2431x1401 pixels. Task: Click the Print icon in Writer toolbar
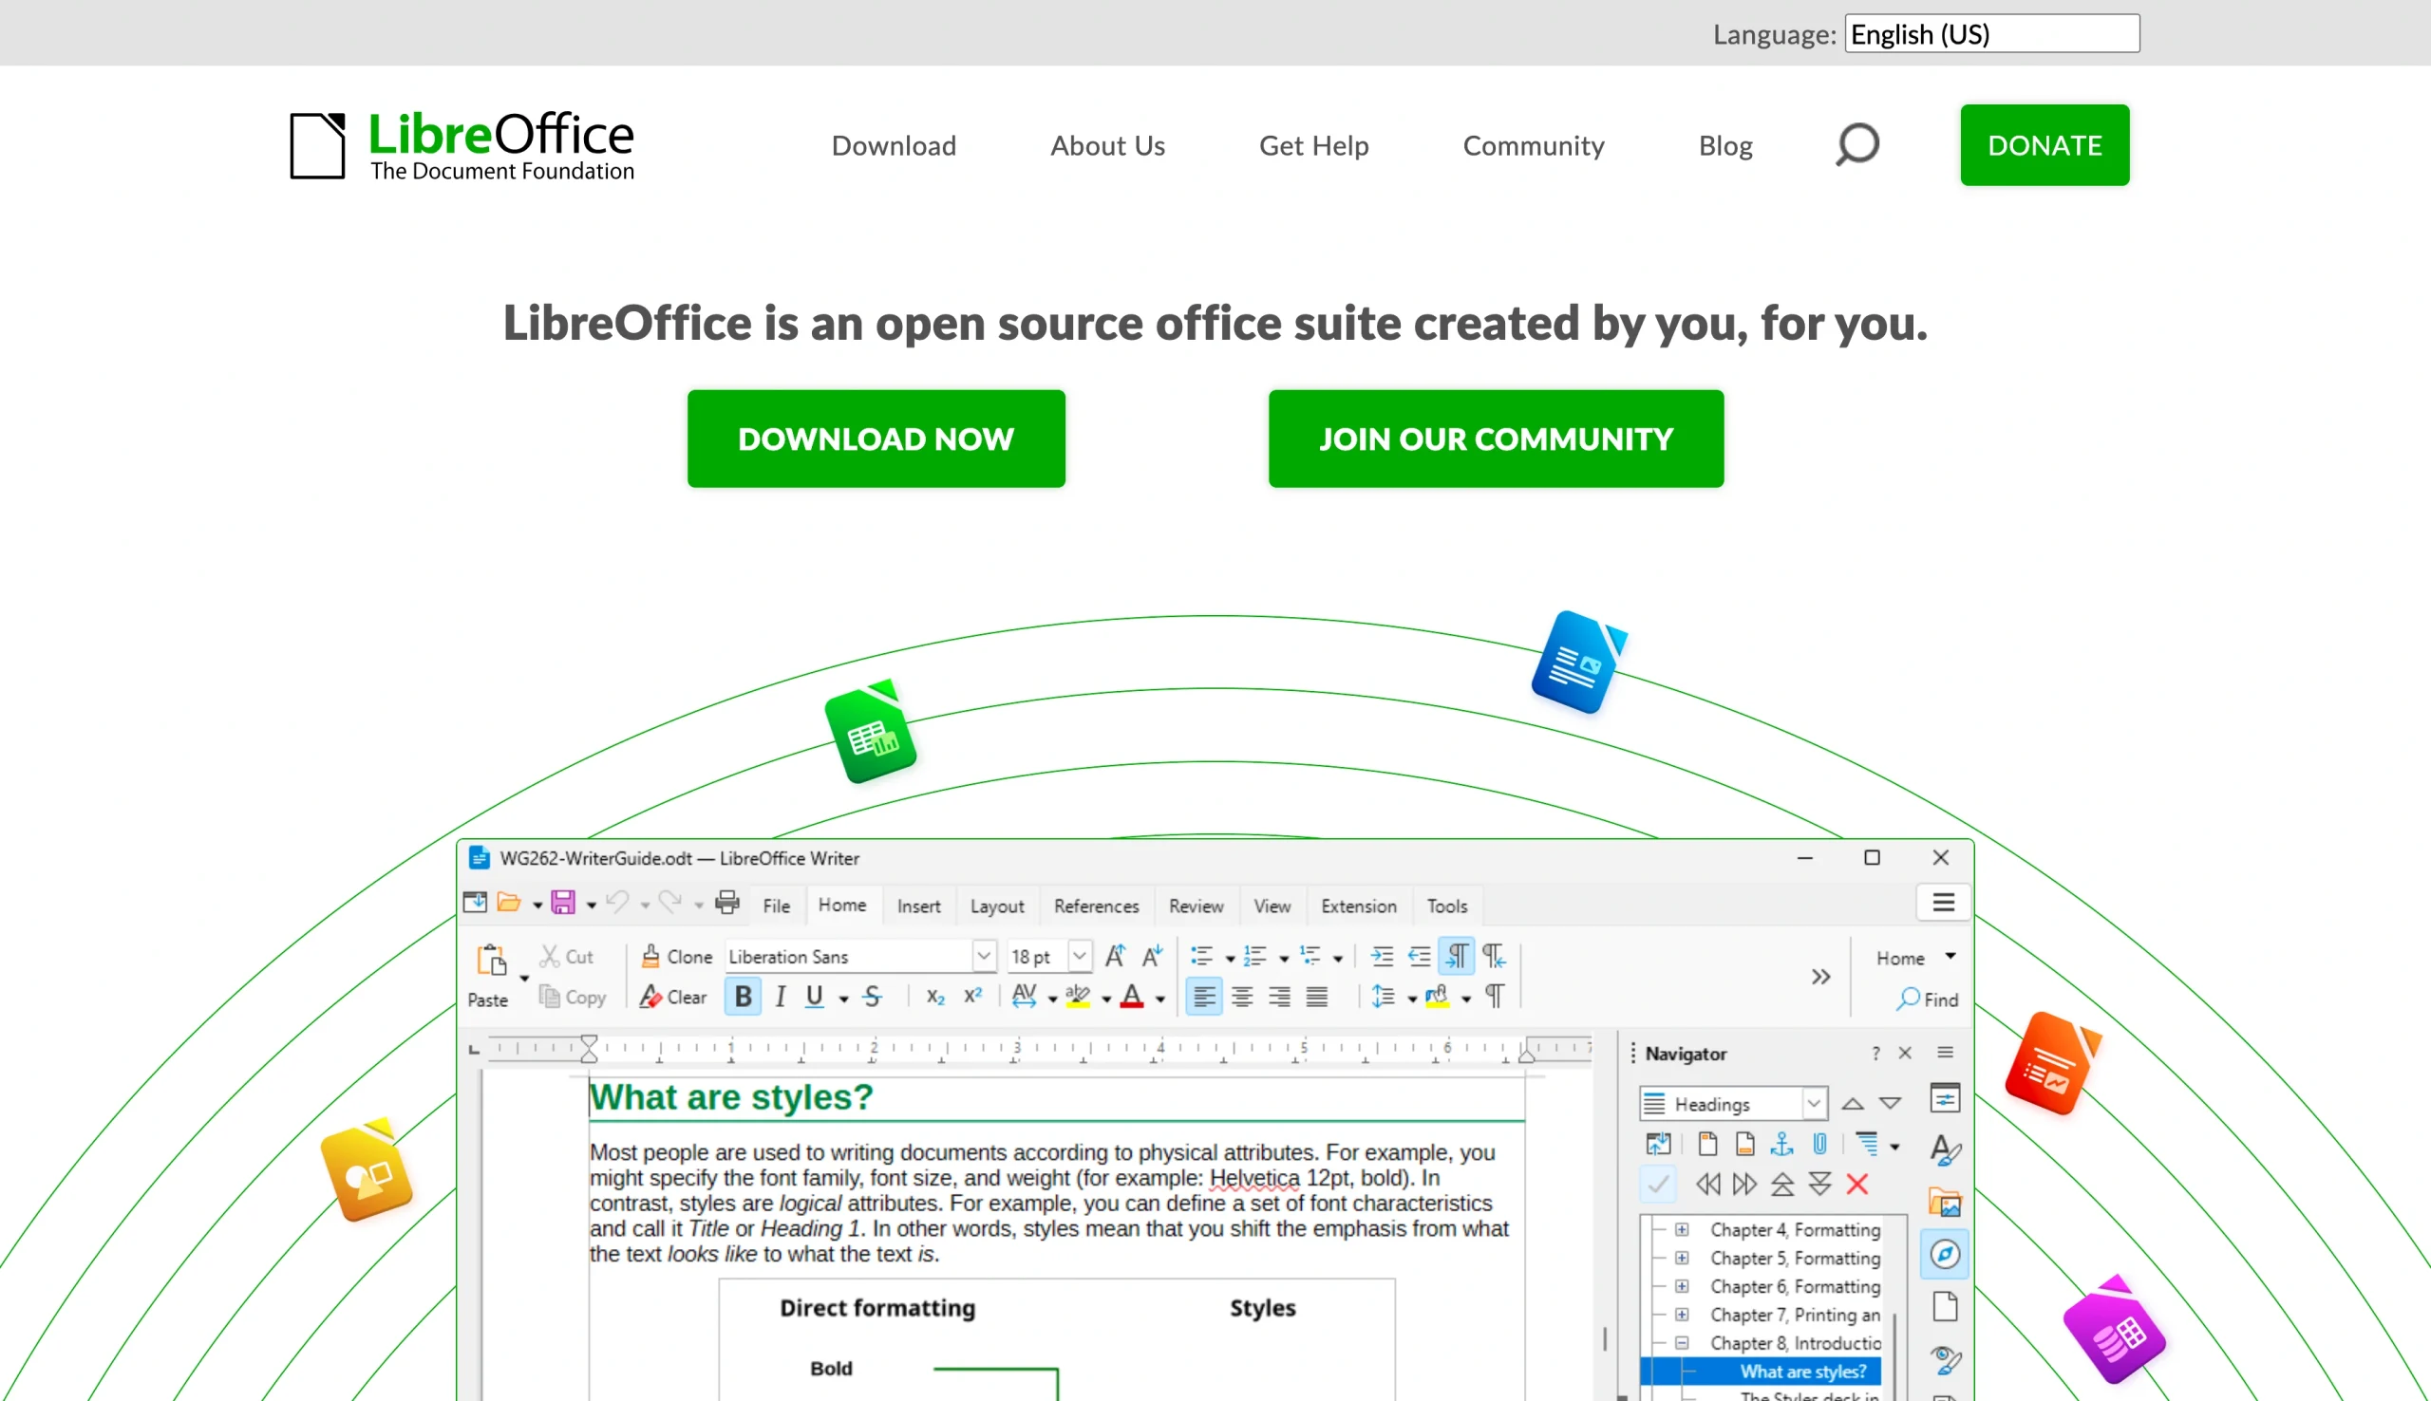point(727,903)
